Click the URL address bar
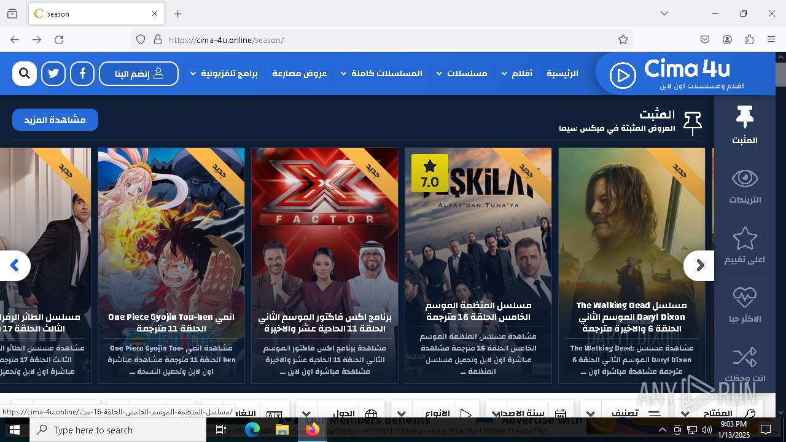Image resolution: width=786 pixels, height=442 pixels. (x=381, y=40)
